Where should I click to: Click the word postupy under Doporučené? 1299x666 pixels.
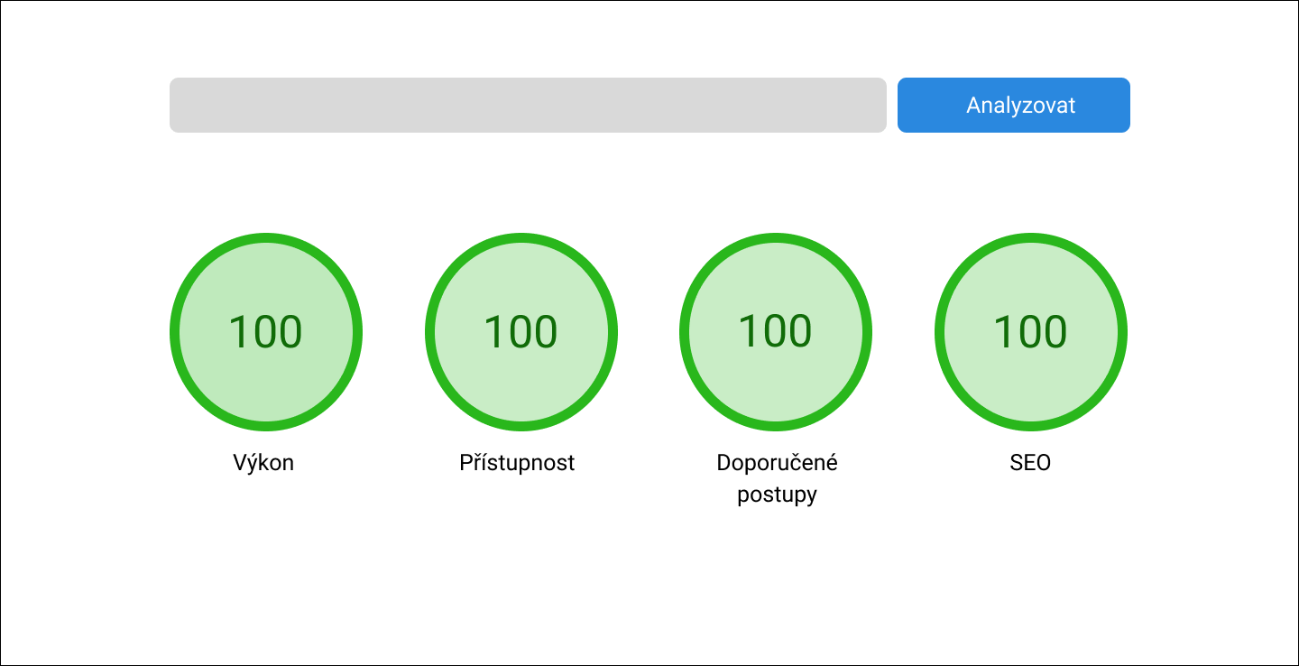777,495
